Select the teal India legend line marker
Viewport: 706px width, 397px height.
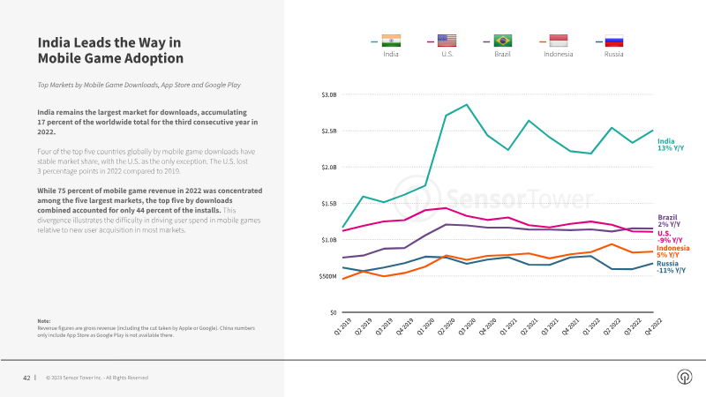click(374, 41)
